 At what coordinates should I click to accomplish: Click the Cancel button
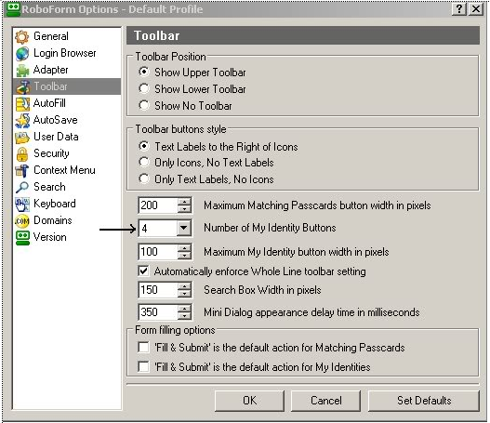click(x=325, y=401)
